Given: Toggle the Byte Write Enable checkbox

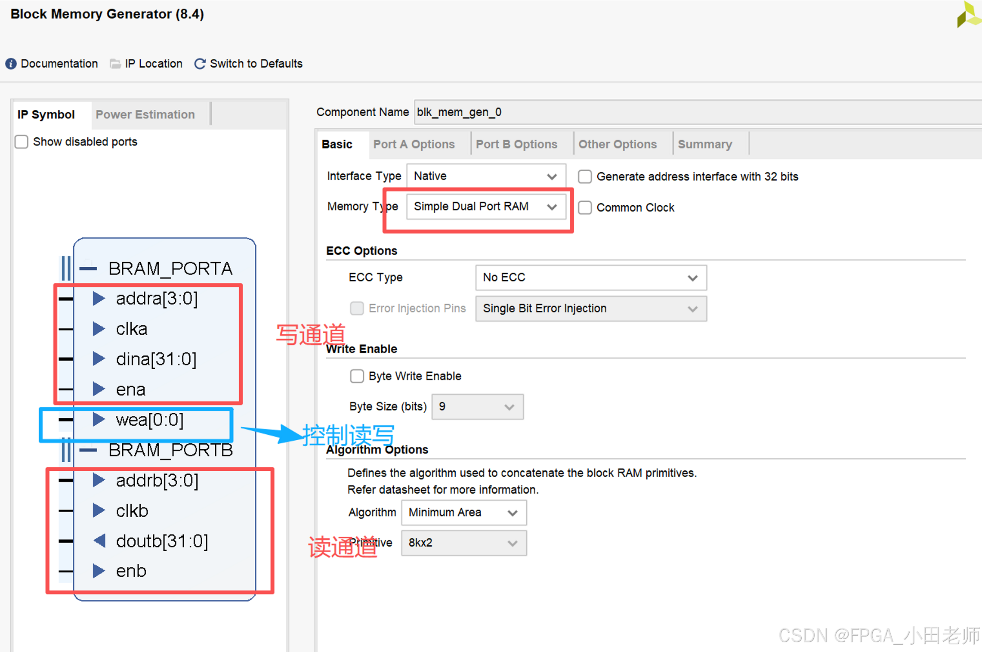Looking at the screenshot, I should [357, 376].
